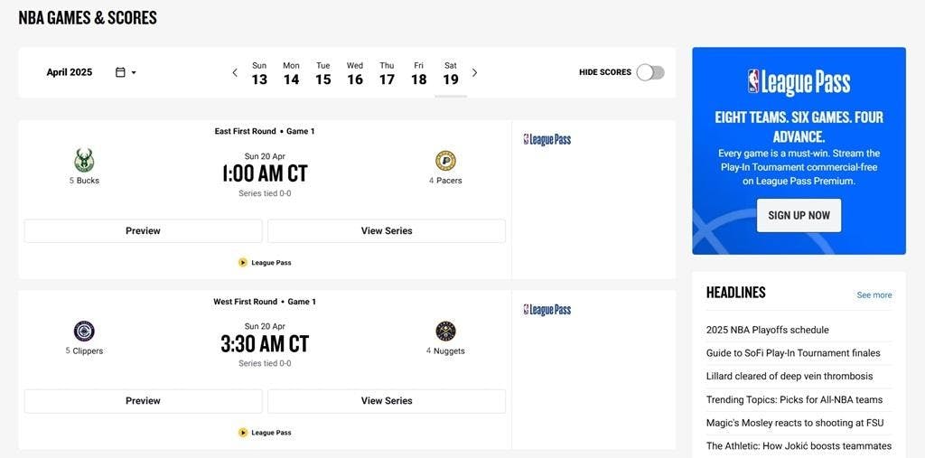Toggle the Hide Scores switch
The image size is (925, 458).
tap(650, 72)
